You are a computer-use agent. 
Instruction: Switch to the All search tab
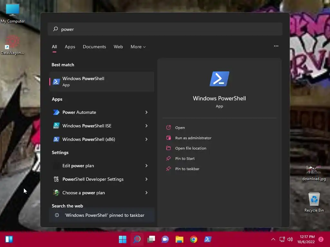coord(54,47)
